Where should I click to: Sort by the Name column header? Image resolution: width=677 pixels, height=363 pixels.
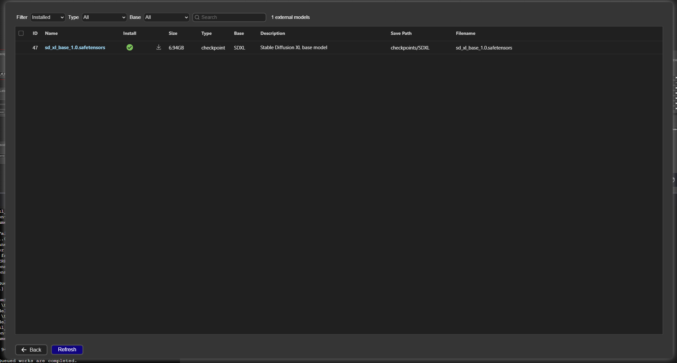(x=51, y=33)
